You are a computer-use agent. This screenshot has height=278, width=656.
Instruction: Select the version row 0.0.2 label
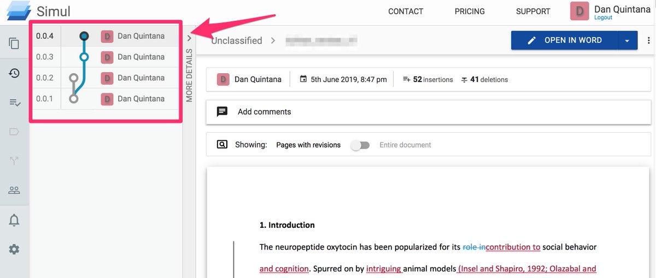pos(45,78)
